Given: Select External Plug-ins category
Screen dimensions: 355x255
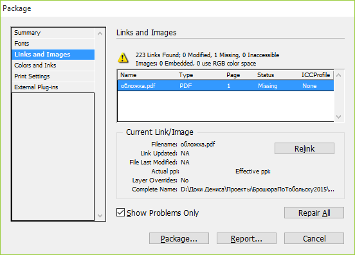Looking at the screenshot, I should coord(53,87).
